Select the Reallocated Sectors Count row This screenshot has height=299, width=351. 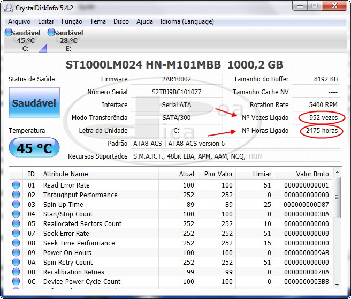pos(171,223)
